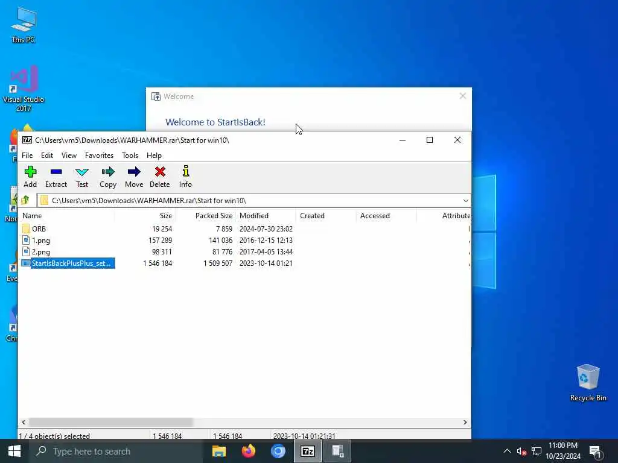Image resolution: width=618 pixels, height=463 pixels.
Task: Open Chrome from the taskbar
Action: tap(278, 451)
